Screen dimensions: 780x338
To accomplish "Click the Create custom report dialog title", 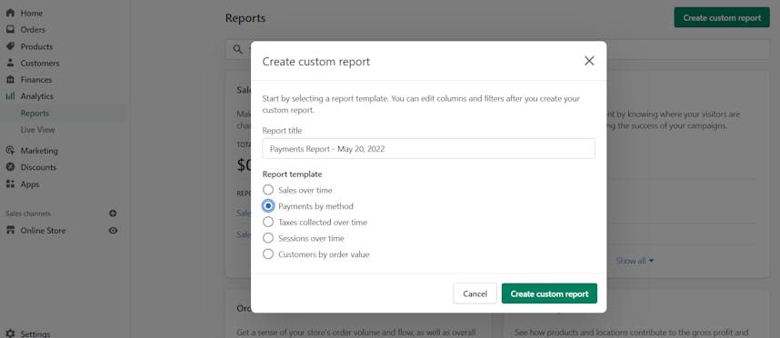I will tap(315, 62).
